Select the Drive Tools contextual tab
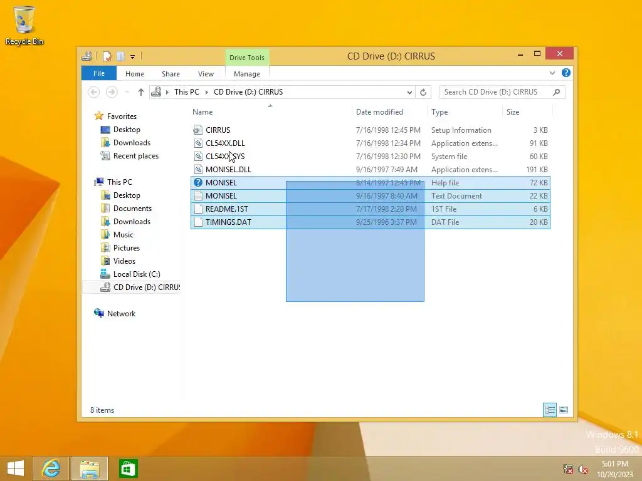642x481 pixels. (x=247, y=58)
